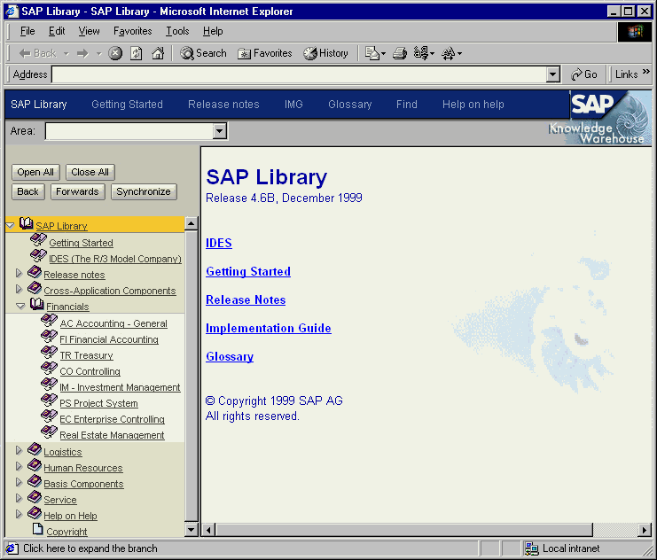Open the Release Notes link in the main page
The image size is (657, 560).
point(246,299)
